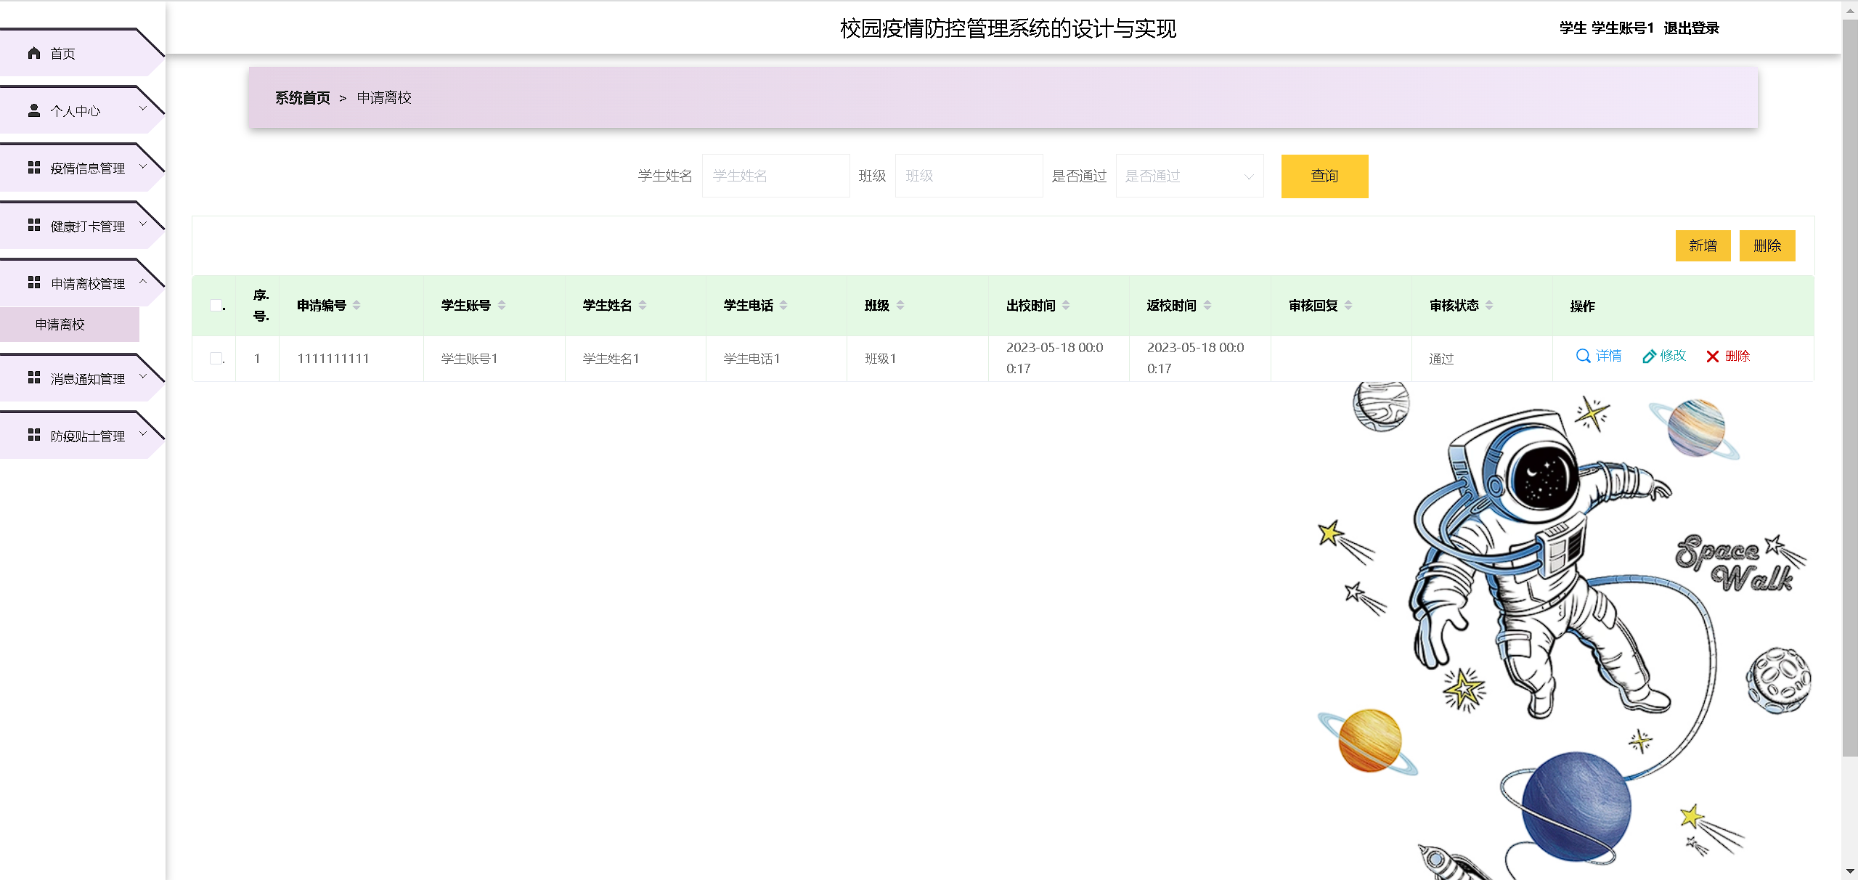This screenshot has height=880, width=1858.
Task: Click the yellow 新增 button
Action: click(1703, 245)
